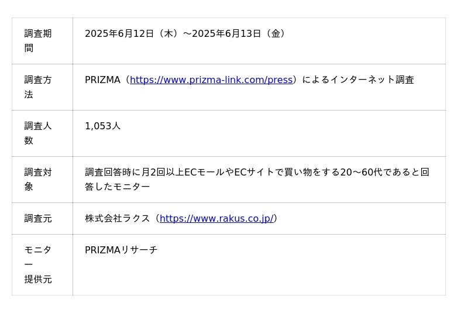Click the によるインターネット調査 text

tap(358, 80)
